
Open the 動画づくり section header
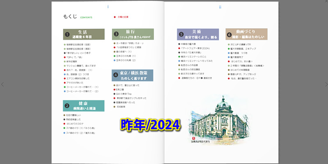click(x=249, y=34)
